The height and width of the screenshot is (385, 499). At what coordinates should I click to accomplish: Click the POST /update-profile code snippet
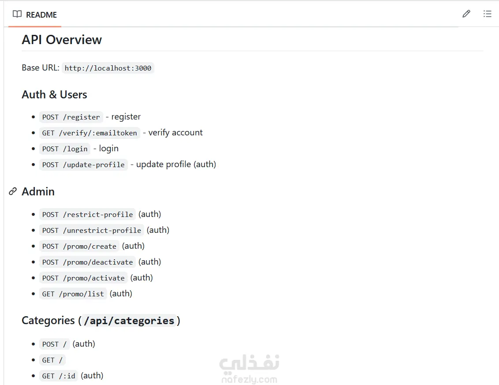[x=83, y=165]
